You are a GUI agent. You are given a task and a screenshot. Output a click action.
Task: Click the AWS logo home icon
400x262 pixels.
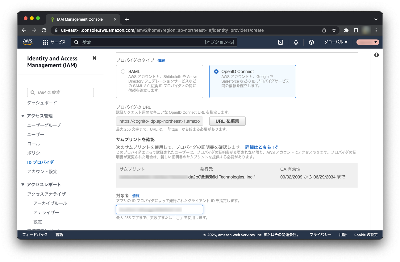pyautogui.click(x=28, y=42)
